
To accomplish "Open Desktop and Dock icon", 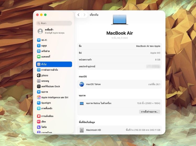I will pos(39,86).
